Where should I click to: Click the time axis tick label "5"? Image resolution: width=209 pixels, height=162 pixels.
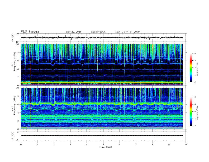click(103, 145)
